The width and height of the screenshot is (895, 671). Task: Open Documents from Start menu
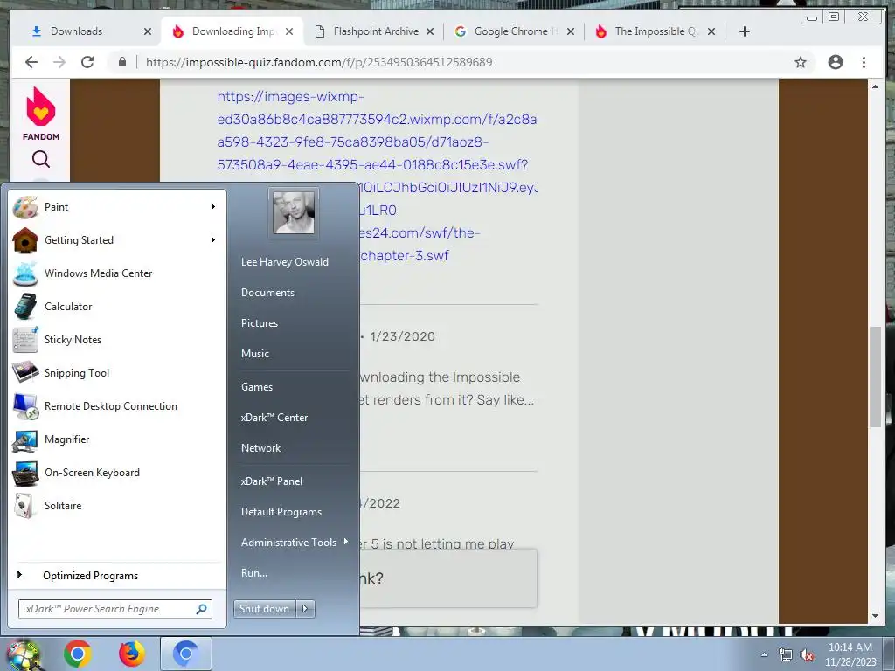pyautogui.click(x=267, y=292)
